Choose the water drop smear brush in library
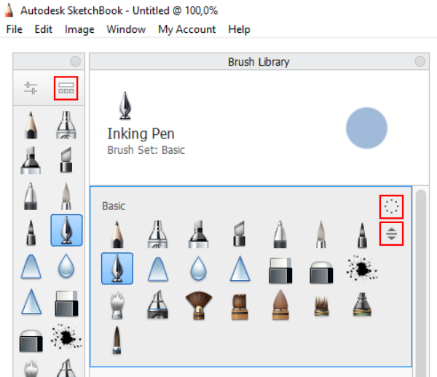 coord(198,268)
